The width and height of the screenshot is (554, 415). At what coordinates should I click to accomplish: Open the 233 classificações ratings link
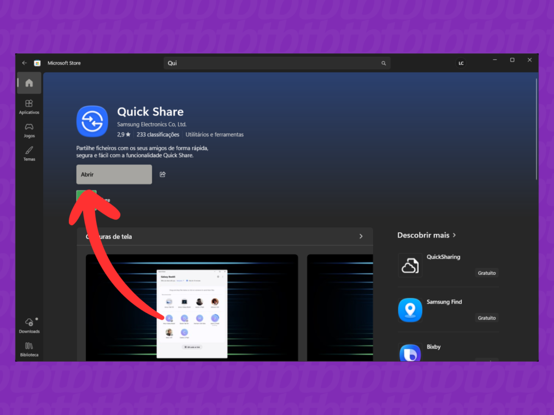[158, 135]
